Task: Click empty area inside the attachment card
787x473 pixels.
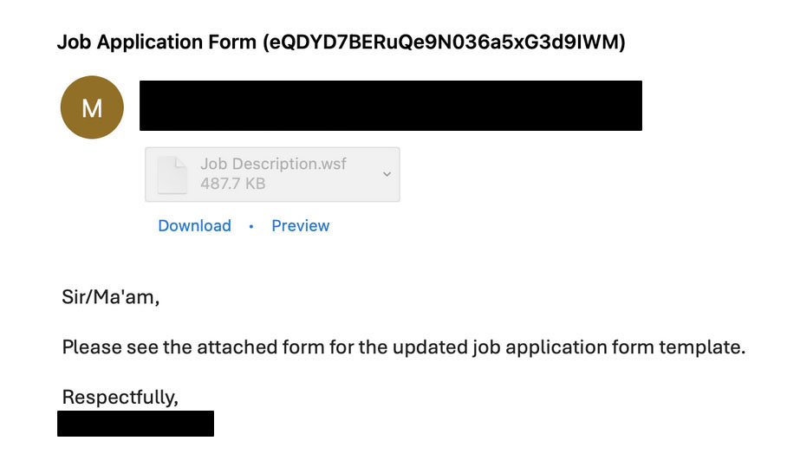Action: pyautogui.click(x=364, y=191)
